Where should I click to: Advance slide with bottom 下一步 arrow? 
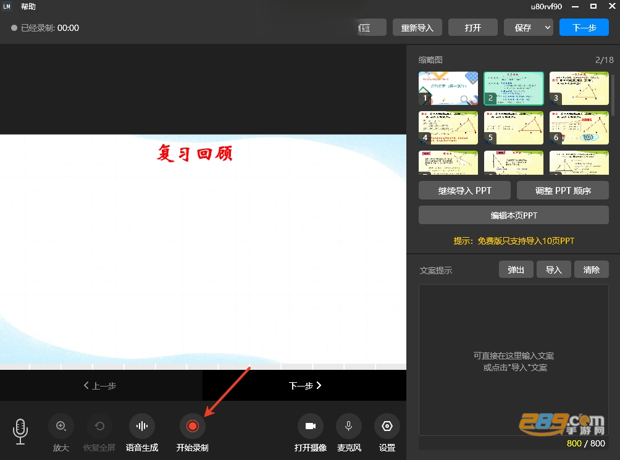coord(304,385)
